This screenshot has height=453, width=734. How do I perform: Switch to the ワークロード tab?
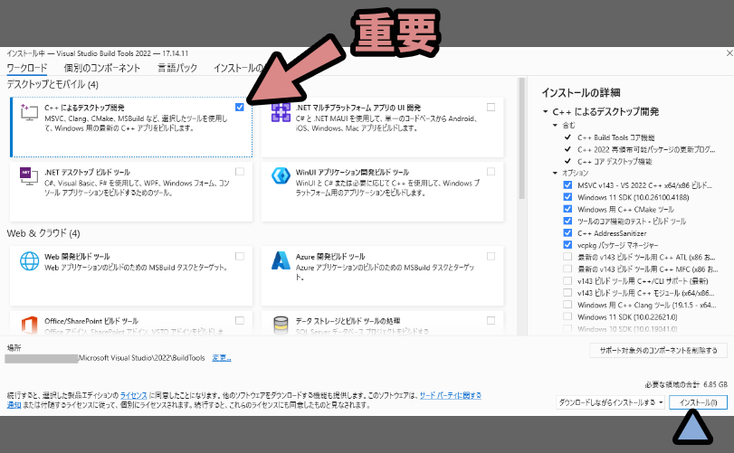(27, 68)
